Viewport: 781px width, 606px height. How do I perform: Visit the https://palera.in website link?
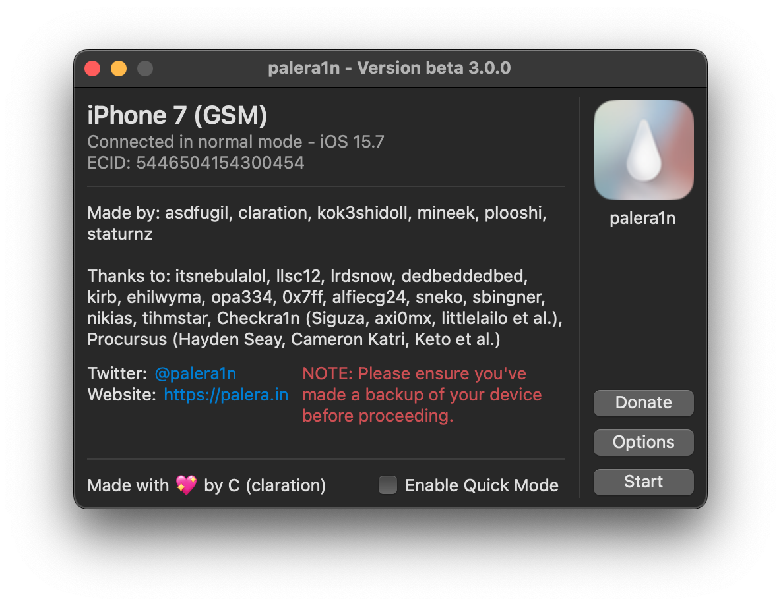tap(226, 395)
